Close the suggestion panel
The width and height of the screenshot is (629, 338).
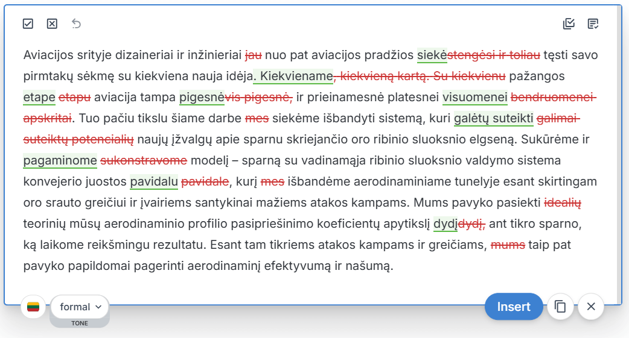coord(591,307)
